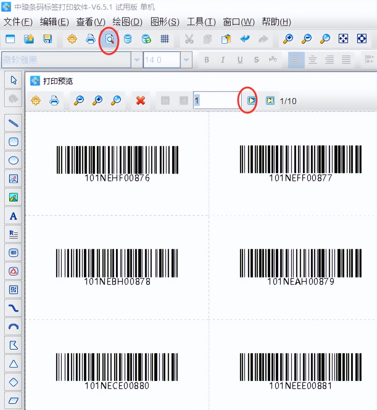
Task: Expand the font size dropdown arrow
Action: pyautogui.click(x=186, y=60)
